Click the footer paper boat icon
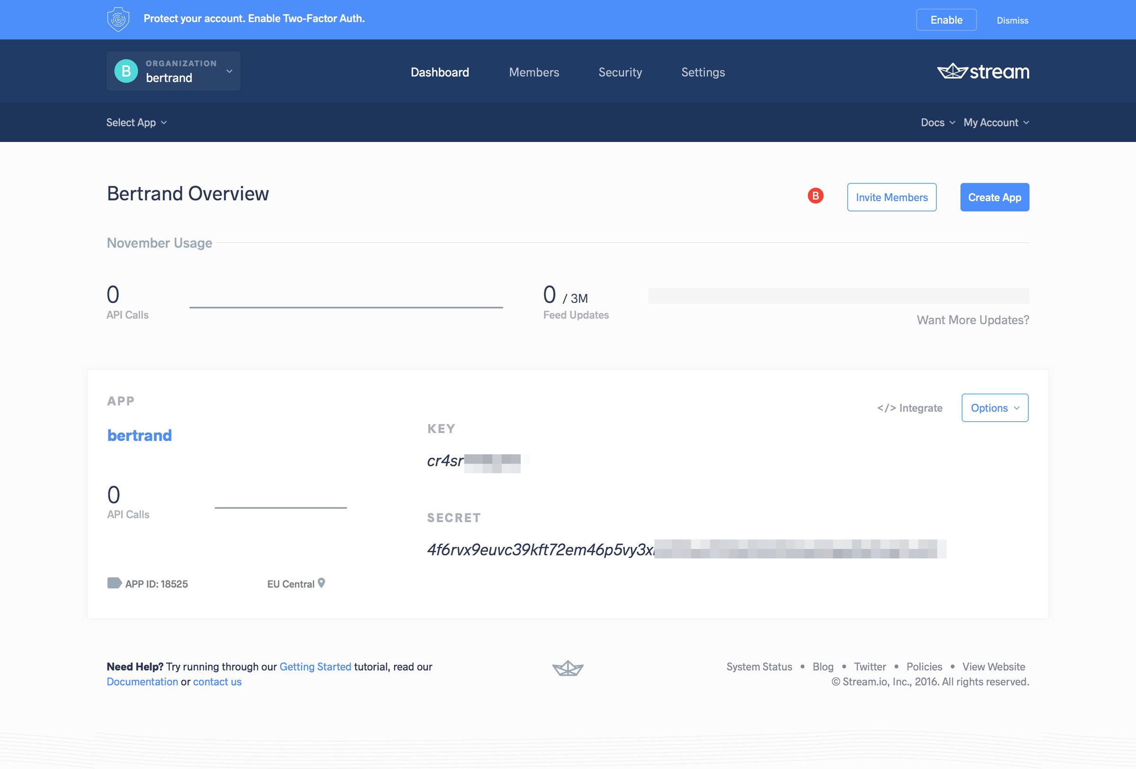 568,668
